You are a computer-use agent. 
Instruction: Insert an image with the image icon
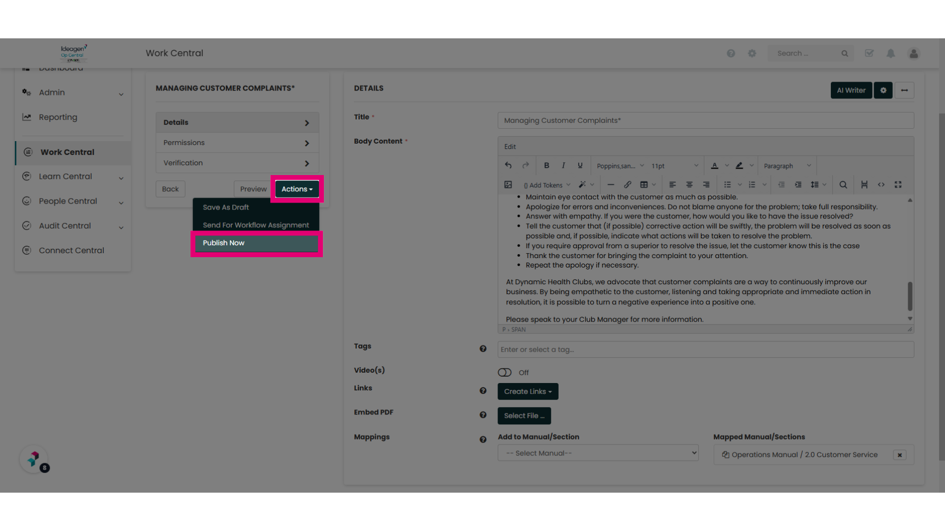click(x=508, y=184)
